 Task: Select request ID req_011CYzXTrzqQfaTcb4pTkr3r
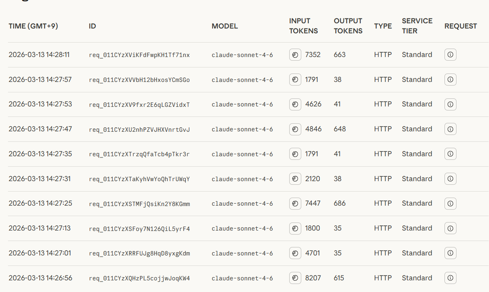click(139, 154)
